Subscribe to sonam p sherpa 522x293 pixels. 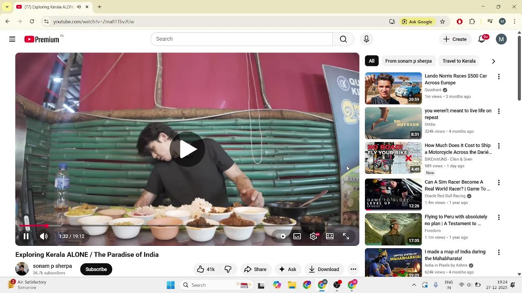pyautogui.click(x=96, y=269)
